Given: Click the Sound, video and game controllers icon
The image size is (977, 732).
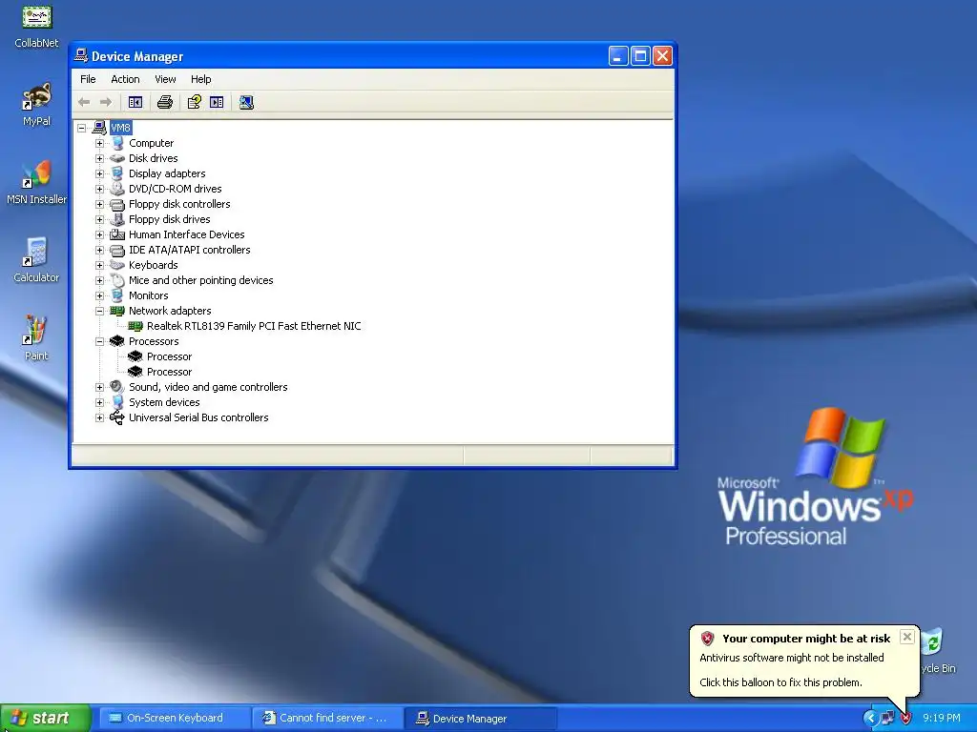Looking at the screenshot, I should coord(117,387).
